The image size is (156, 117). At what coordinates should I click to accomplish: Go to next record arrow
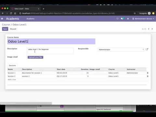pyautogui.click(x=152, y=29)
